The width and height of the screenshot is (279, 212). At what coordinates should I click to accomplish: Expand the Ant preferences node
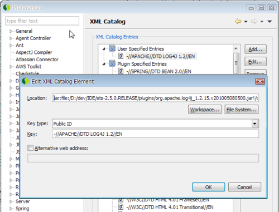(11, 45)
